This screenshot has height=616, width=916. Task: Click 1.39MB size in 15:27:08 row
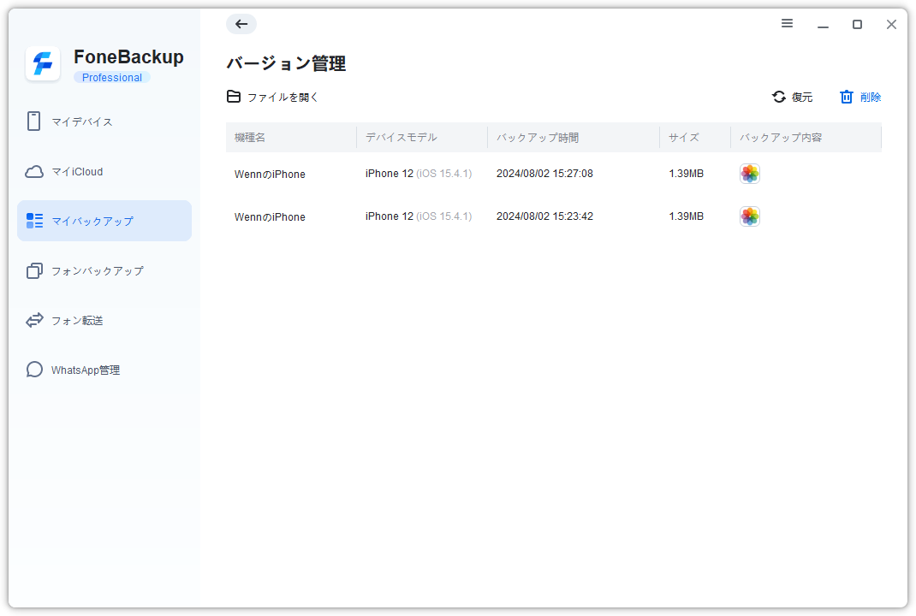click(686, 174)
